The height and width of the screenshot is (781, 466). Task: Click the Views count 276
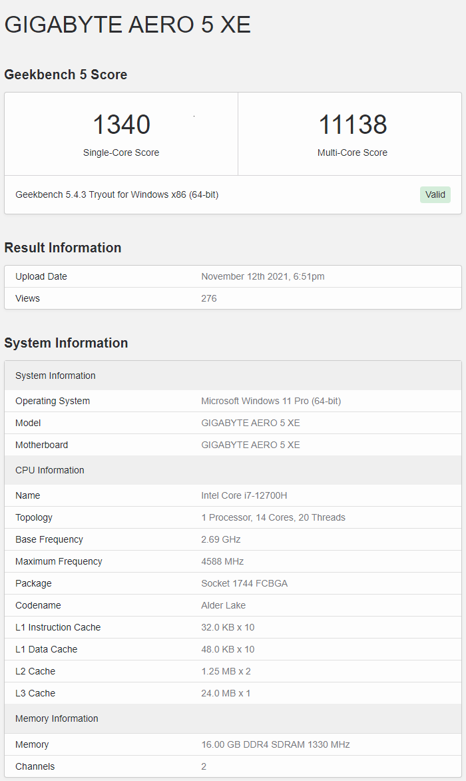pyautogui.click(x=209, y=298)
